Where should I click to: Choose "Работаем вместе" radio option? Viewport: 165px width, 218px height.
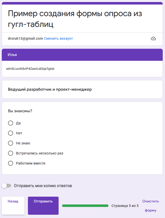(11, 163)
